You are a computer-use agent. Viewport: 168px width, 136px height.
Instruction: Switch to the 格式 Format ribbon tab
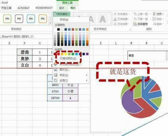(73, 8)
